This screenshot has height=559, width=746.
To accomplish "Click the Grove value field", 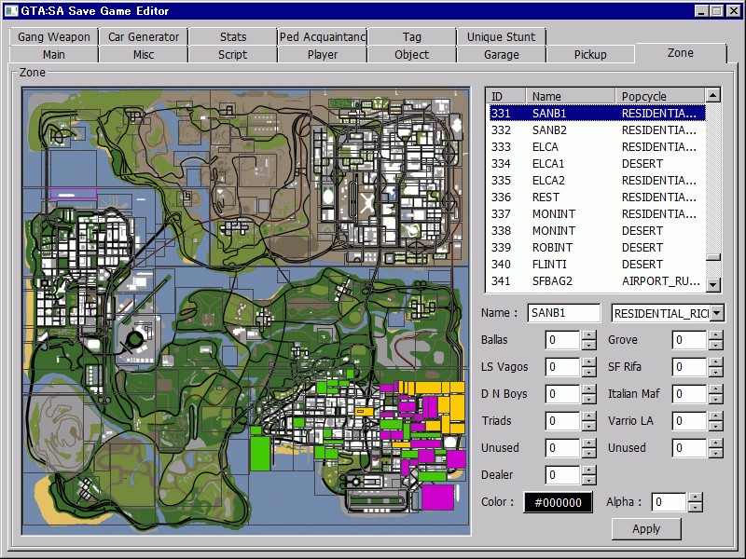I will point(689,340).
